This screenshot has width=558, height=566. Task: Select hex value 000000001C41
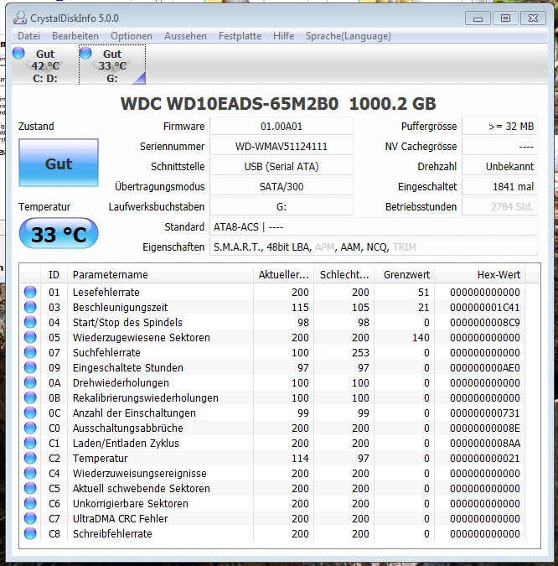click(x=485, y=307)
